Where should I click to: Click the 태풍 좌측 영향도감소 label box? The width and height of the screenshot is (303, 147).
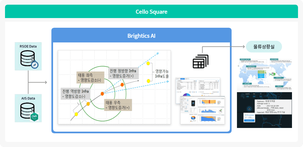click(90, 78)
